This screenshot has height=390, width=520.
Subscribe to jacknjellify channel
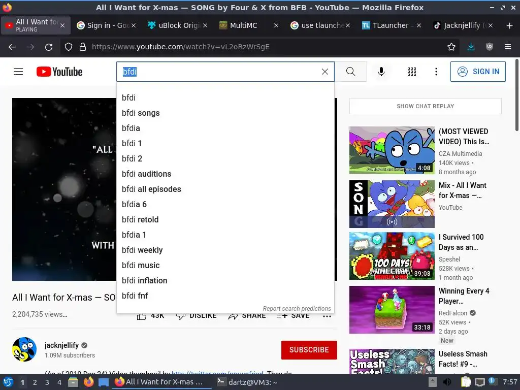tap(309, 350)
